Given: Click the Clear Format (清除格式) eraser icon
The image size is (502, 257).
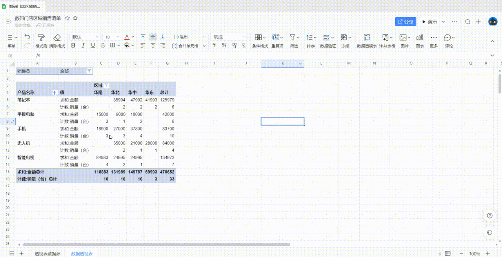Looking at the screenshot, I should (57, 38).
